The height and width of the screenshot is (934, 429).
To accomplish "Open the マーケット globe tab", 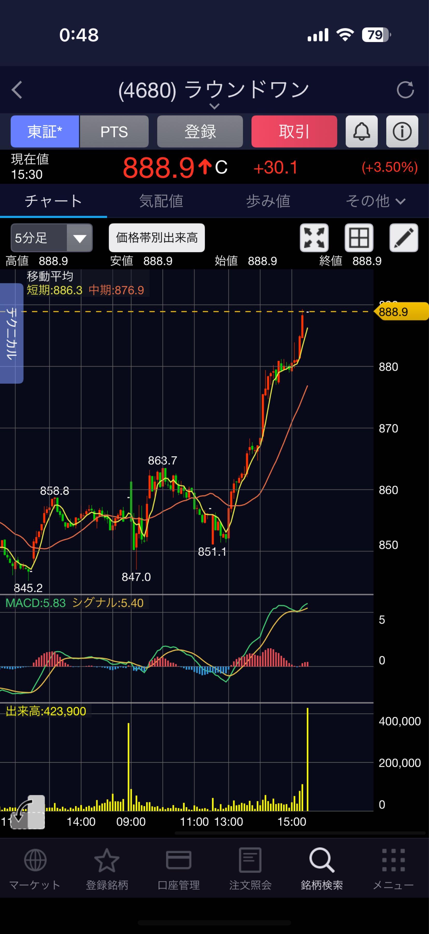I will [x=35, y=869].
